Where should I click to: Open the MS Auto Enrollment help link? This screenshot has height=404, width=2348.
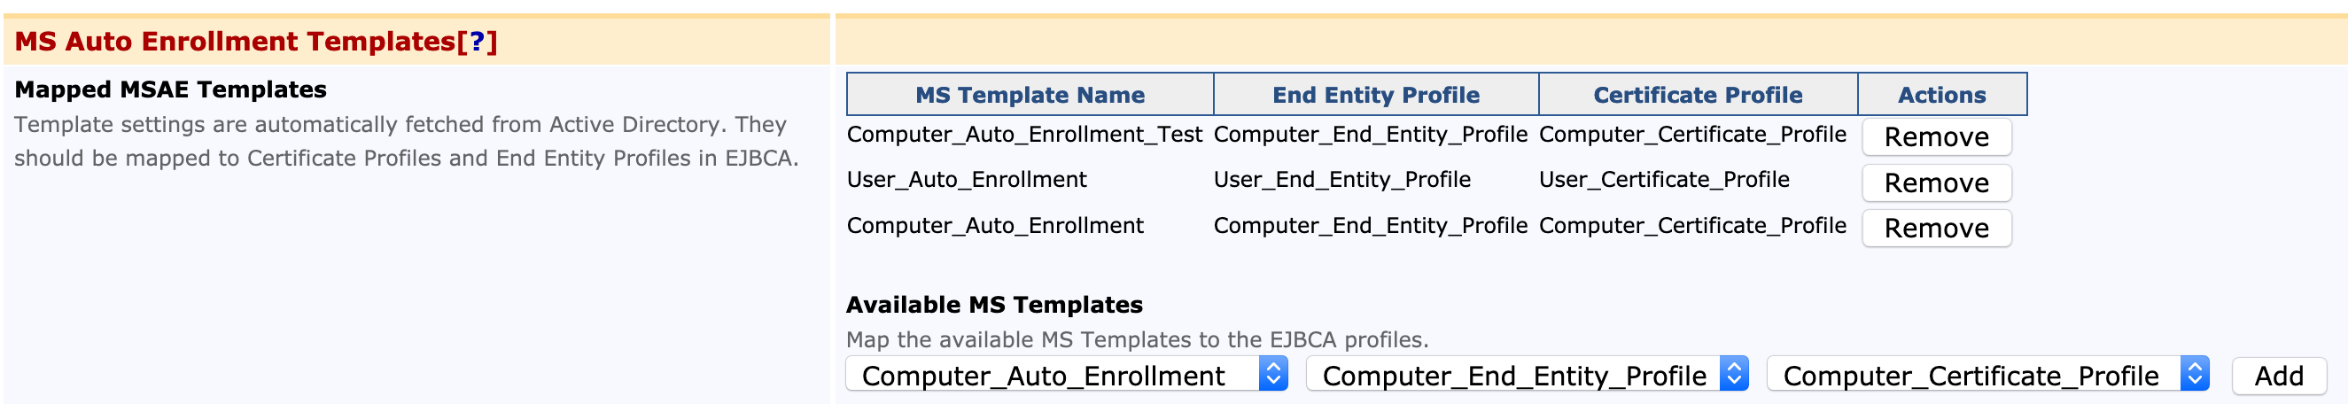pyautogui.click(x=476, y=42)
